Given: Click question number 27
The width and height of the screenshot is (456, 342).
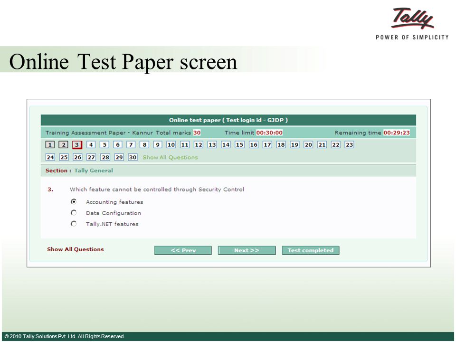Looking at the screenshot, I should click(91, 157).
